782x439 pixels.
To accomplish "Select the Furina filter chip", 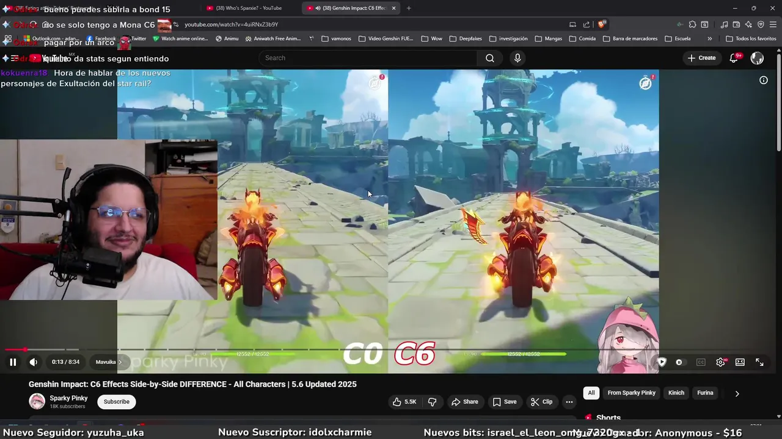I will tap(705, 393).
